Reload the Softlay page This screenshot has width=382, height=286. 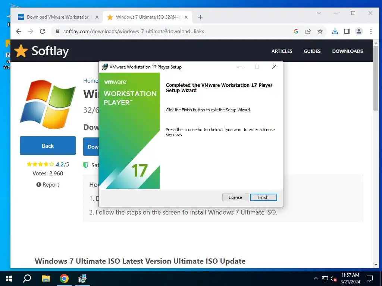43,31
